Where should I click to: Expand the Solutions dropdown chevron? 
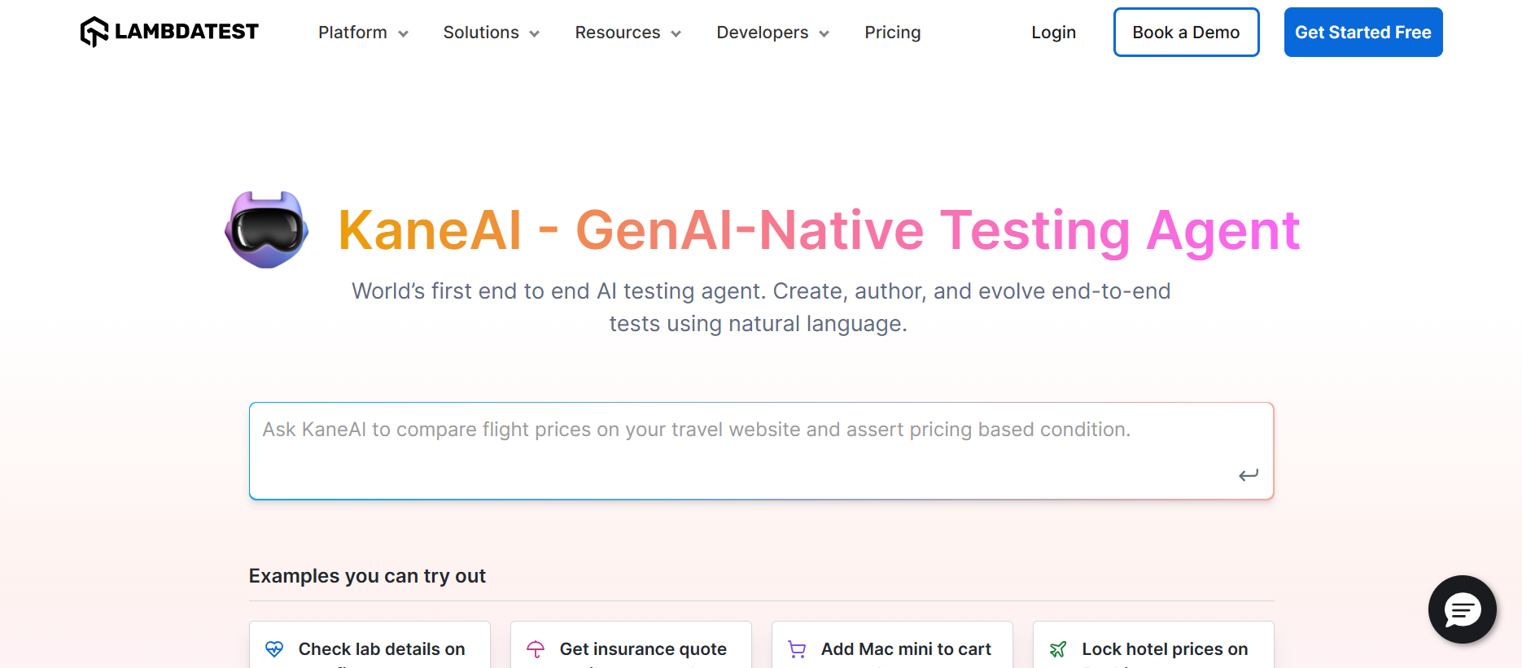(535, 33)
